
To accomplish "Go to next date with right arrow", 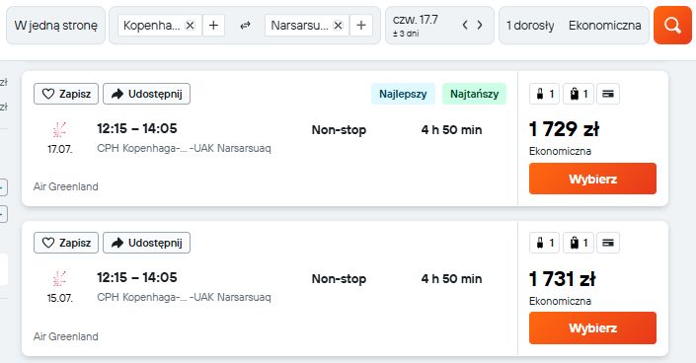I will (480, 25).
